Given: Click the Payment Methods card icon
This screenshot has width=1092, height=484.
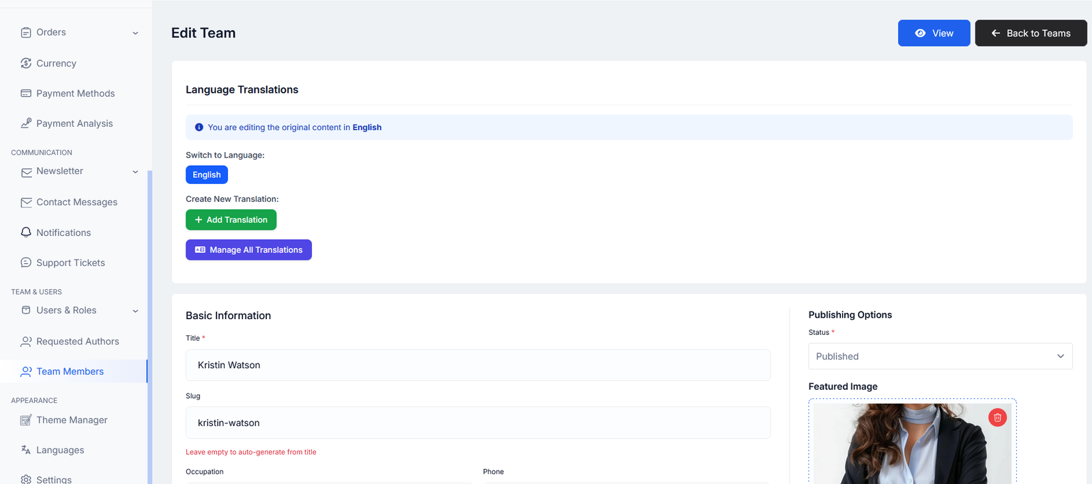Looking at the screenshot, I should [x=26, y=93].
